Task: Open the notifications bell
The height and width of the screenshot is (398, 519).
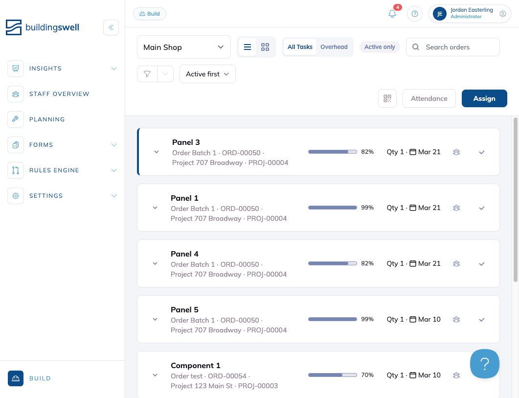Action: tap(392, 14)
